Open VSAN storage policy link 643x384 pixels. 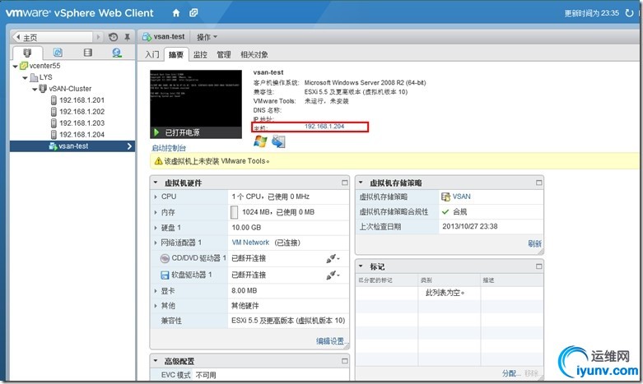point(461,197)
